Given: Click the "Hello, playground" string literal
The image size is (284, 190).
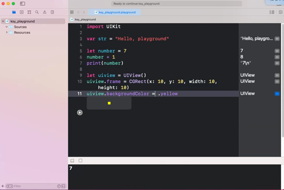Looking at the screenshot, I should [142, 39].
